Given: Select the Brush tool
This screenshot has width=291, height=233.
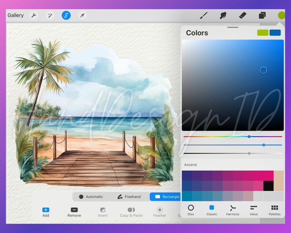Looking at the screenshot, I should point(203,15).
